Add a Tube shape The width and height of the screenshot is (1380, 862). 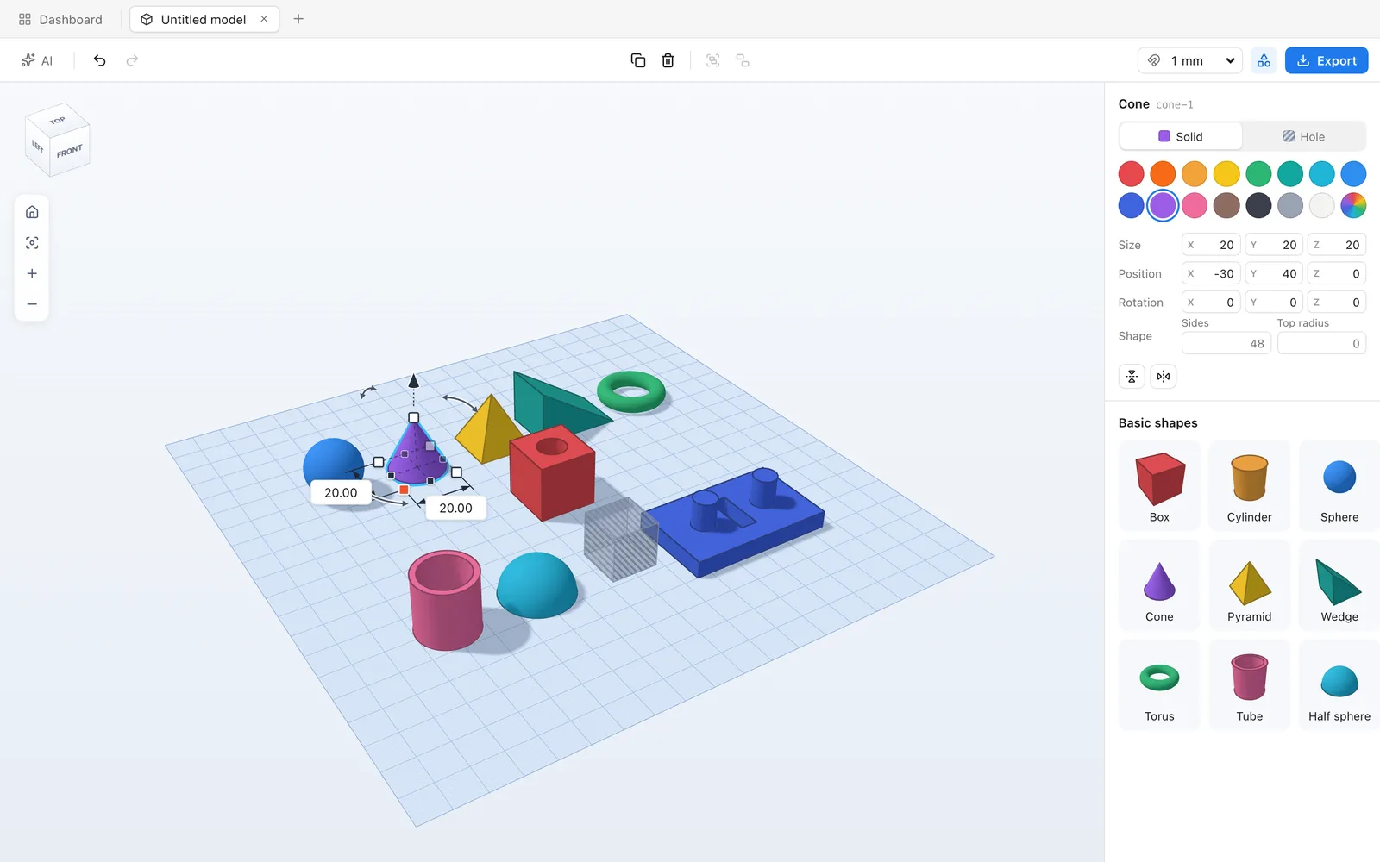point(1249,684)
